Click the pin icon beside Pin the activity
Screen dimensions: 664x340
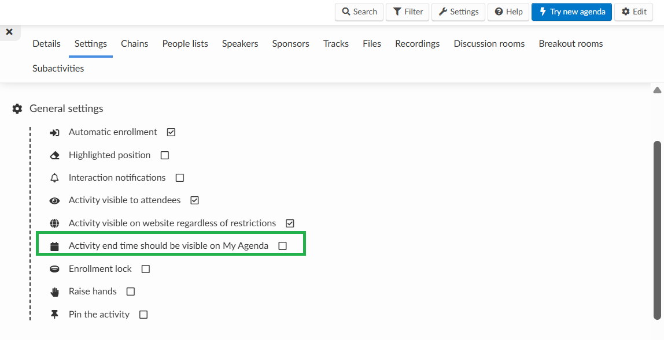click(54, 315)
